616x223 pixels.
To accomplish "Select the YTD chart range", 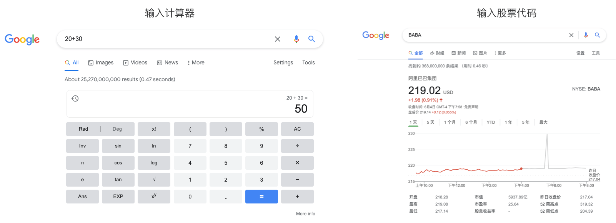I will tap(491, 123).
